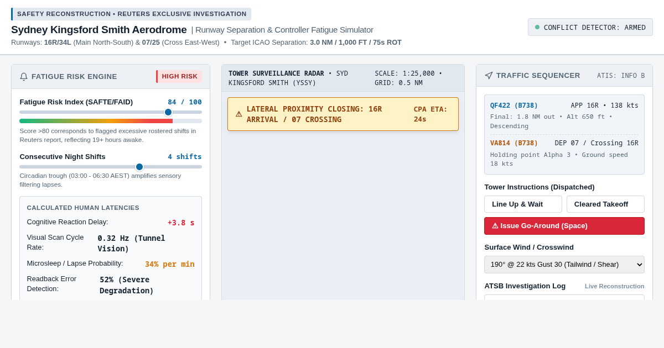Image resolution: width=664 pixels, height=348 pixels.
Task: Click the 52% (Severe Degradation) value
Action: click(x=127, y=285)
